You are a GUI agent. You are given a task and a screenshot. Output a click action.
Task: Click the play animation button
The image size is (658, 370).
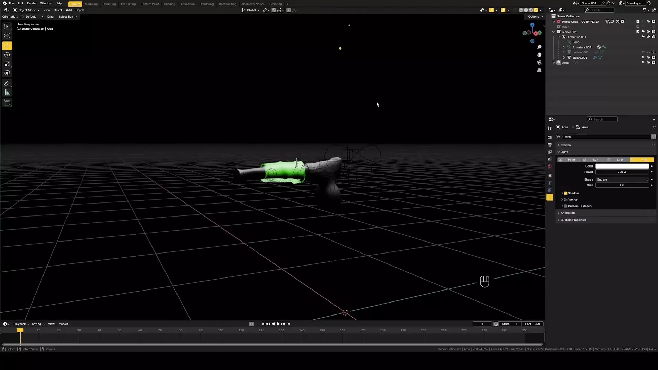click(x=278, y=324)
